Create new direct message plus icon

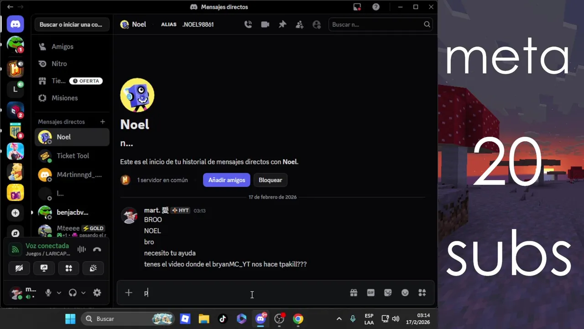point(103,122)
